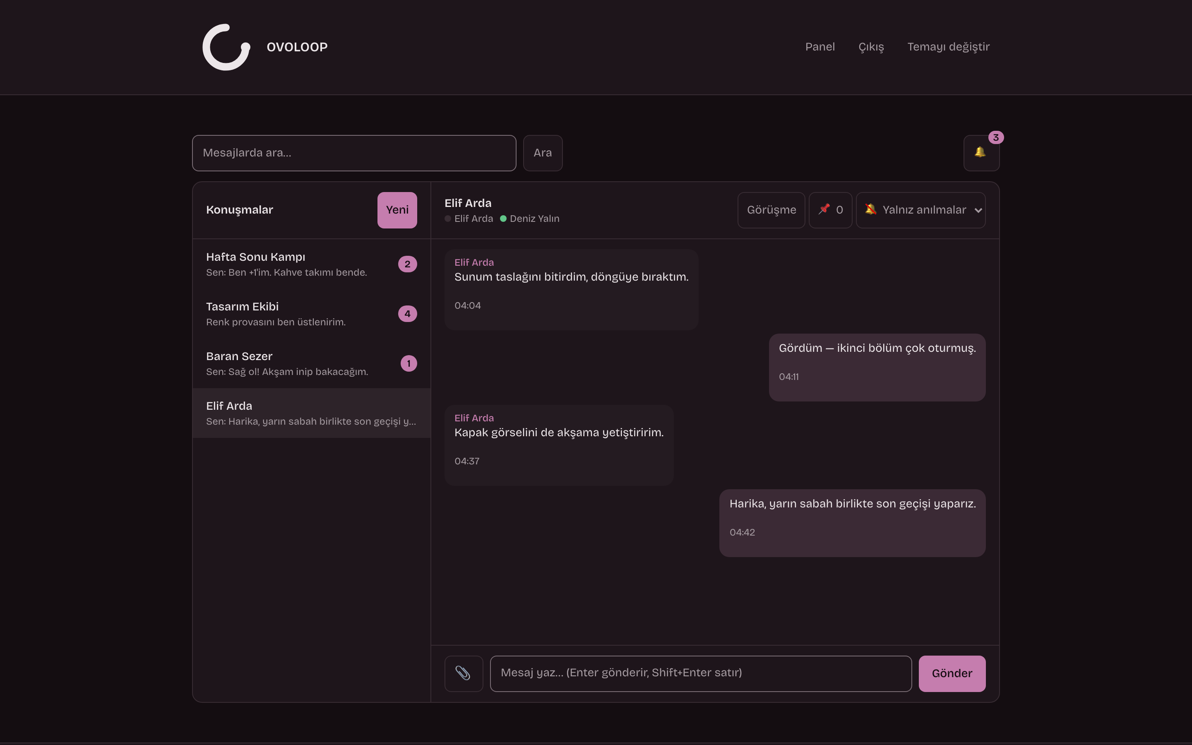The height and width of the screenshot is (745, 1192).
Task: Click unread badge 2 on Hafta Sonu Kampı
Action: click(x=407, y=264)
